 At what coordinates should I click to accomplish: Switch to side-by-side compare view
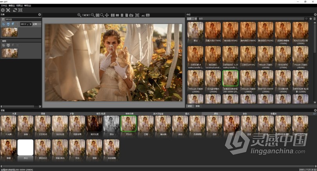[x=113, y=15]
